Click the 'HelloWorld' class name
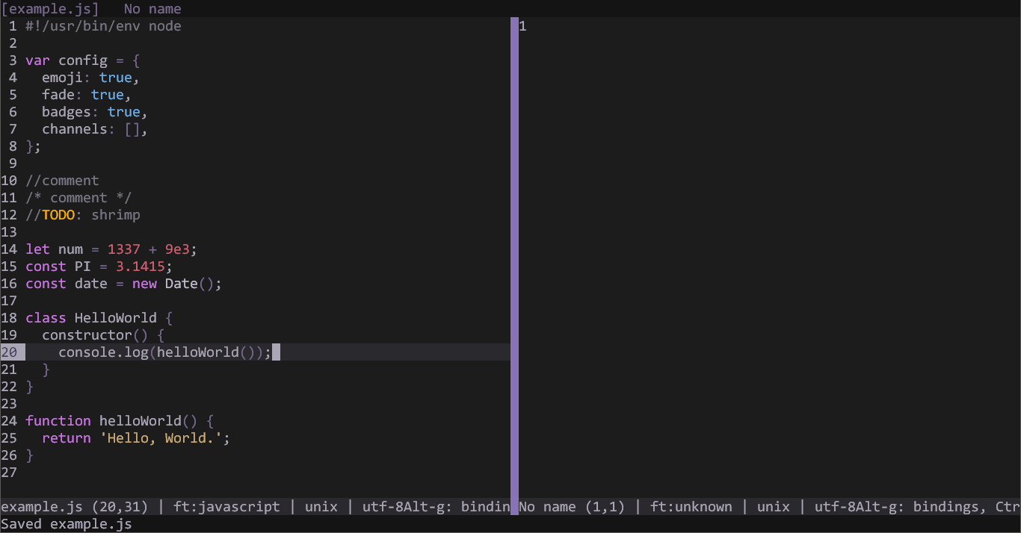 tap(116, 318)
